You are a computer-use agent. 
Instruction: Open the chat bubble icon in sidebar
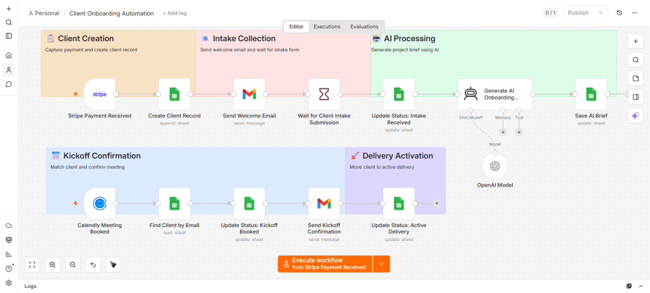[9, 84]
